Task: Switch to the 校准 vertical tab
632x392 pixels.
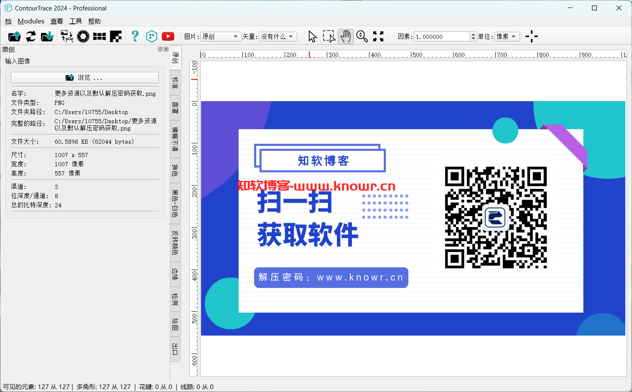Action: click(x=176, y=83)
